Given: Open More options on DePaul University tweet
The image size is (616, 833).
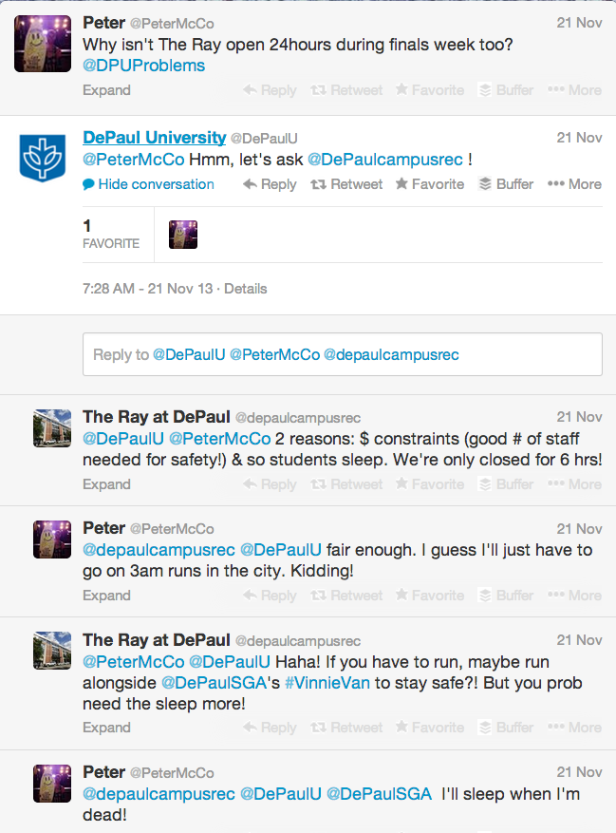Looking at the screenshot, I should click(x=574, y=184).
